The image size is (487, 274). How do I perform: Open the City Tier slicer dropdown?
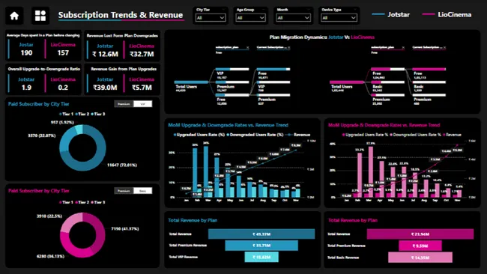[211, 18]
